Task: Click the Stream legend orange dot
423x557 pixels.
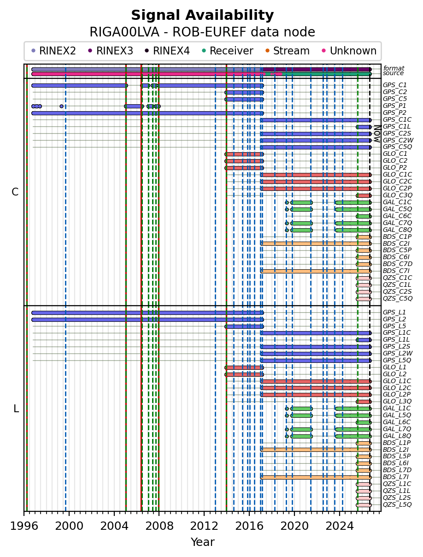Action: click(267, 51)
